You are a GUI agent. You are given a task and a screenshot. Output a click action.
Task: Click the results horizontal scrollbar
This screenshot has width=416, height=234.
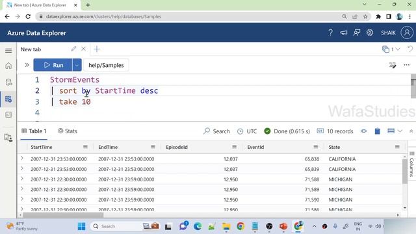point(63,215)
